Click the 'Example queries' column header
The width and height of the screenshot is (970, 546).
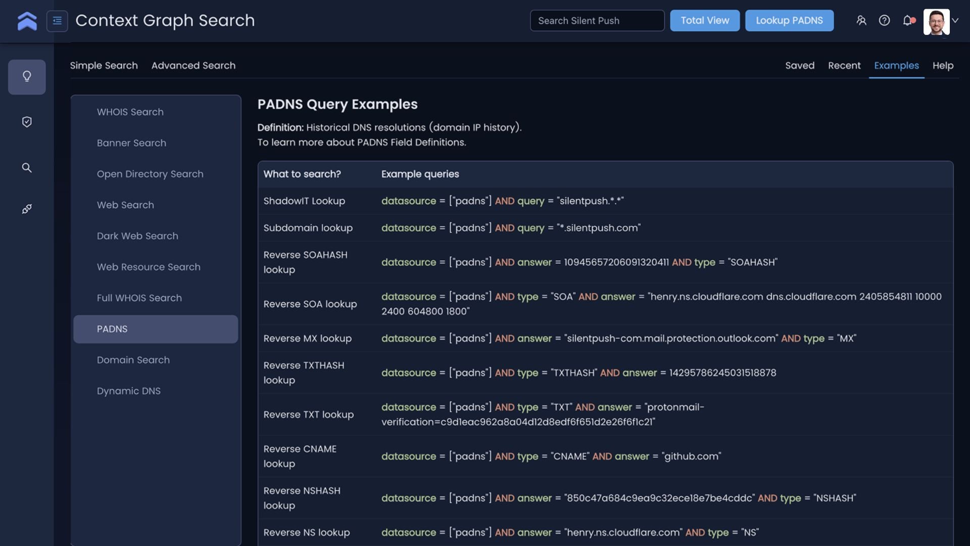click(x=420, y=174)
